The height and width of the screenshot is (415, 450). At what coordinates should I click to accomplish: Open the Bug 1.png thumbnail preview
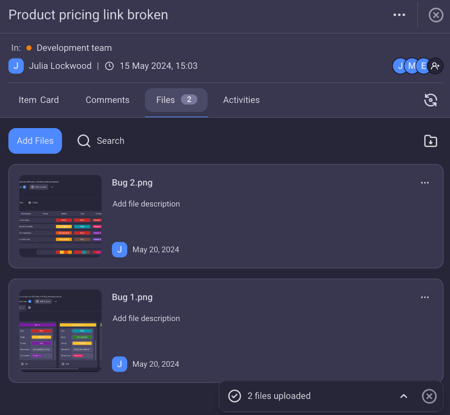[60, 330]
